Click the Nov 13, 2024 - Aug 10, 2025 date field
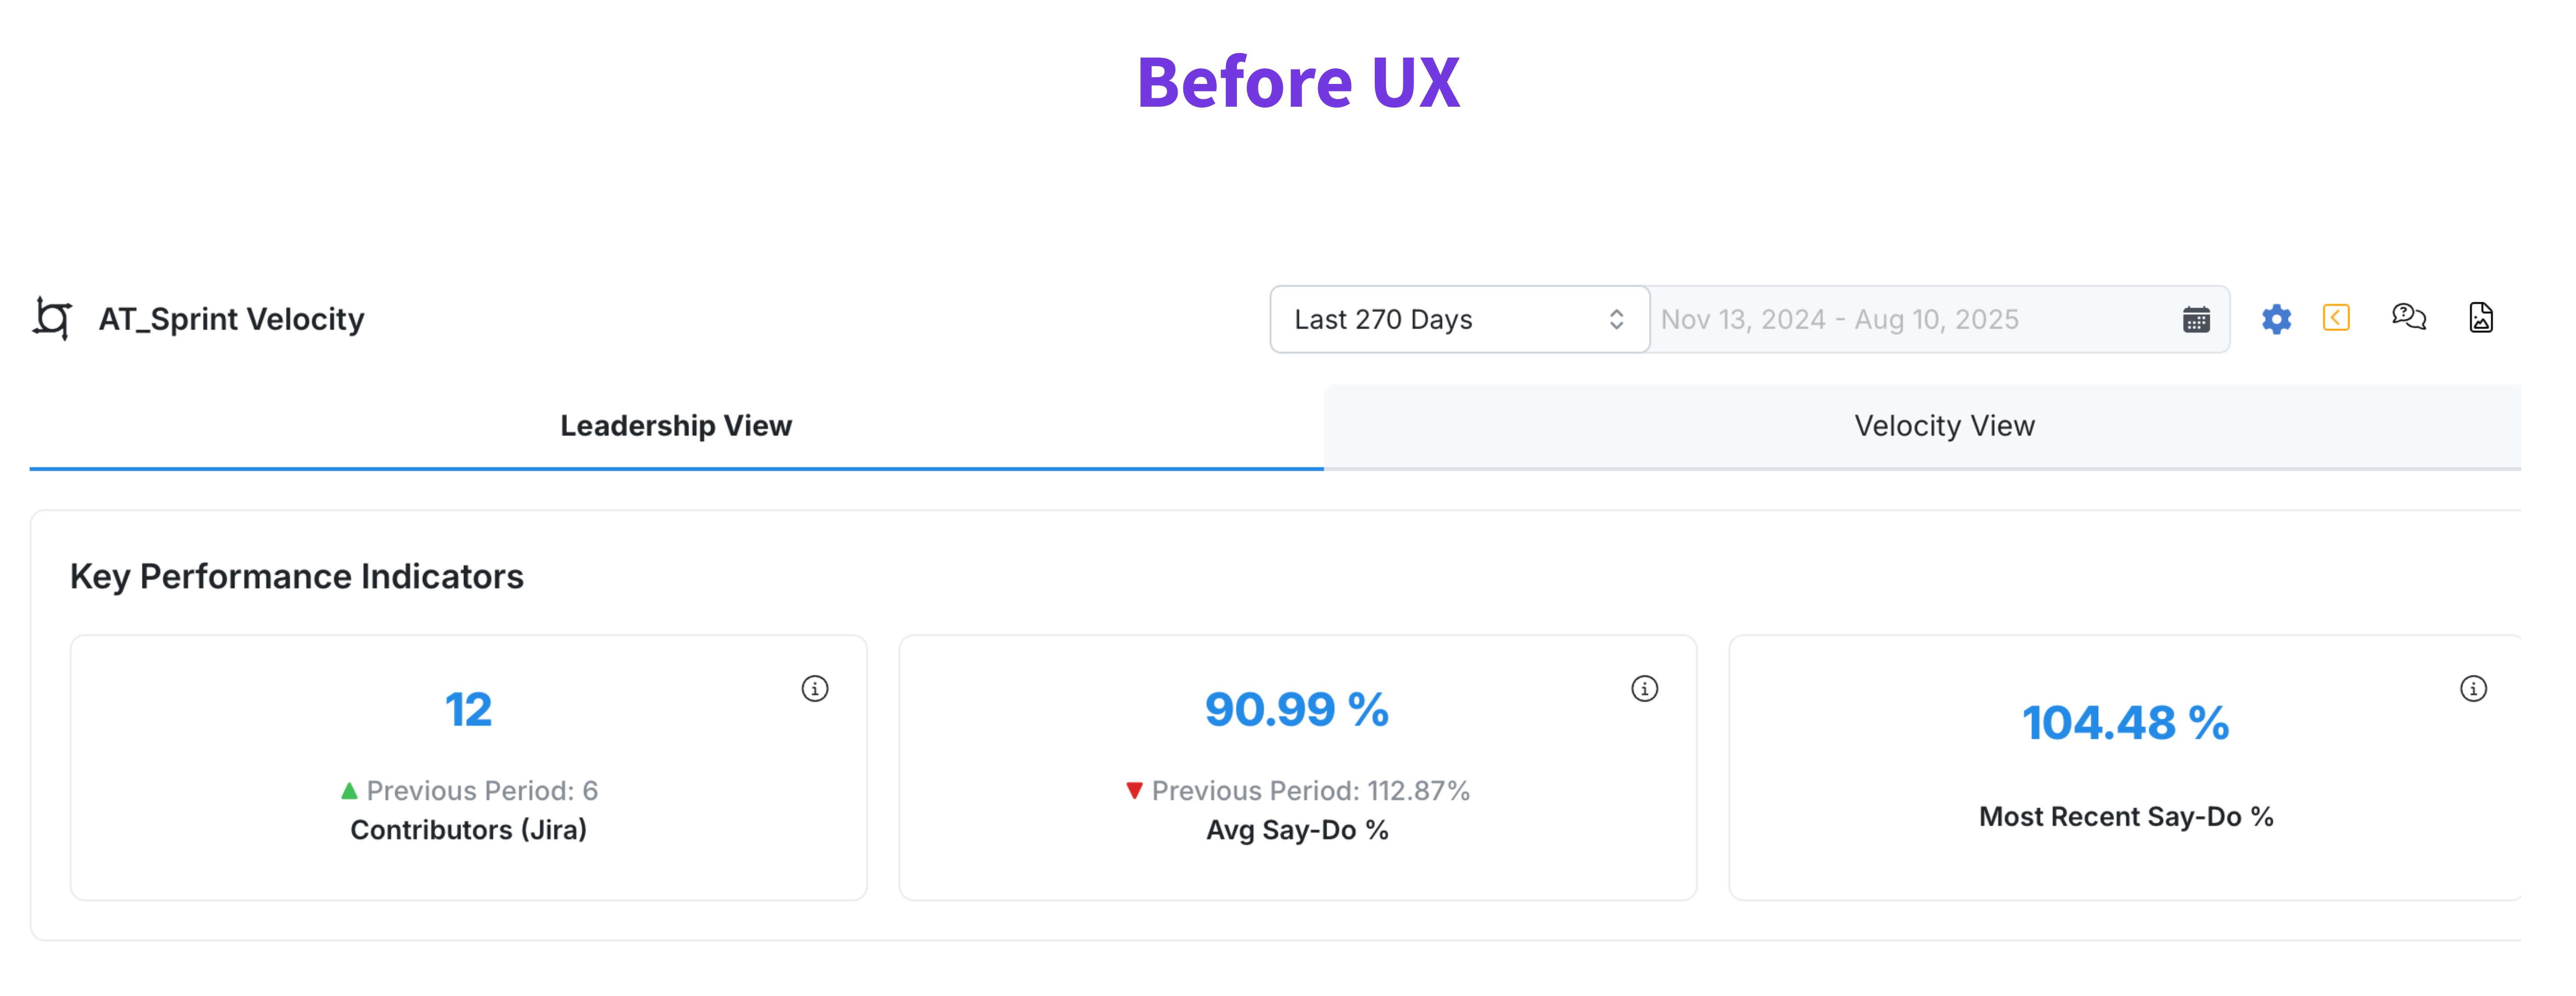This screenshot has width=2576, height=996. 1840,320
